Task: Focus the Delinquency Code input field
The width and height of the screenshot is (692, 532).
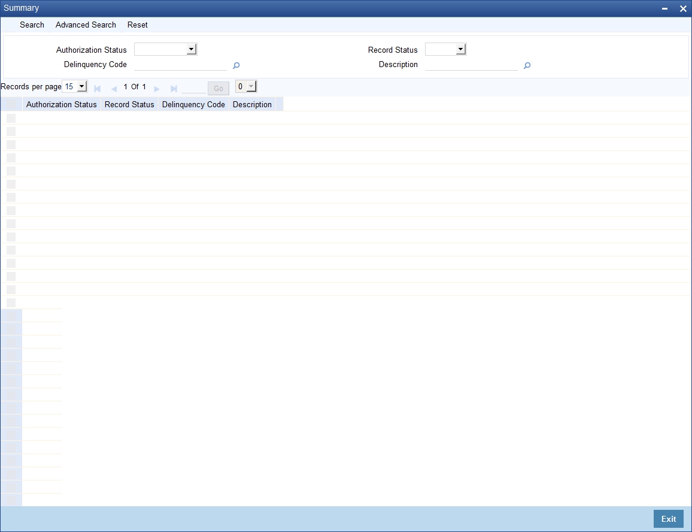Action: (x=181, y=65)
